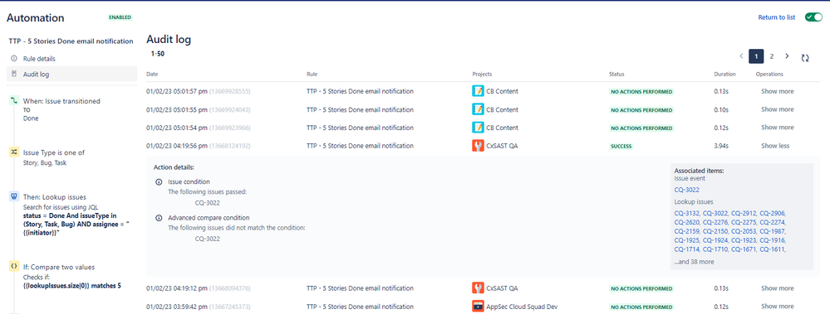
Task: Click the Advanced compare condition info icon
Action: pyautogui.click(x=158, y=217)
